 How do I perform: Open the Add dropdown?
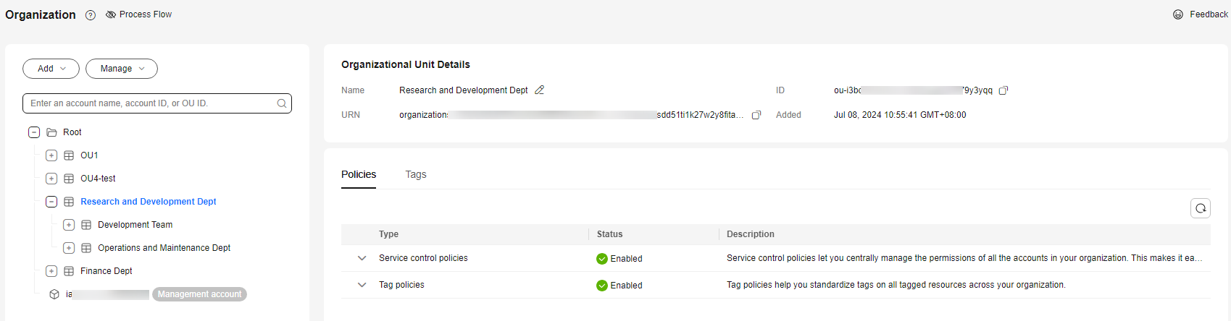[x=51, y=69]
